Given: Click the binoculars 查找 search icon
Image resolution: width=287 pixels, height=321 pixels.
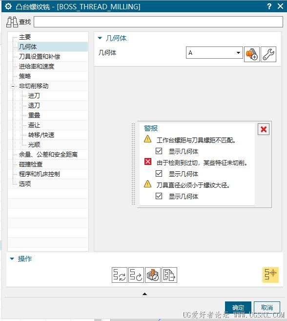Looking at the screenshot, I should (x=12, y=22).
